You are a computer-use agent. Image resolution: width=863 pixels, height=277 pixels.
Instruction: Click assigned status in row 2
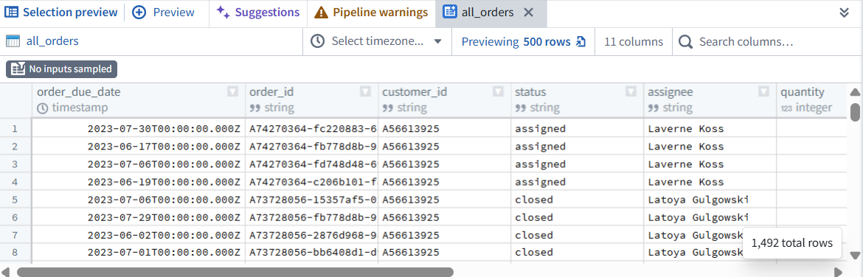pyautogui.click(x=577, y=147)
